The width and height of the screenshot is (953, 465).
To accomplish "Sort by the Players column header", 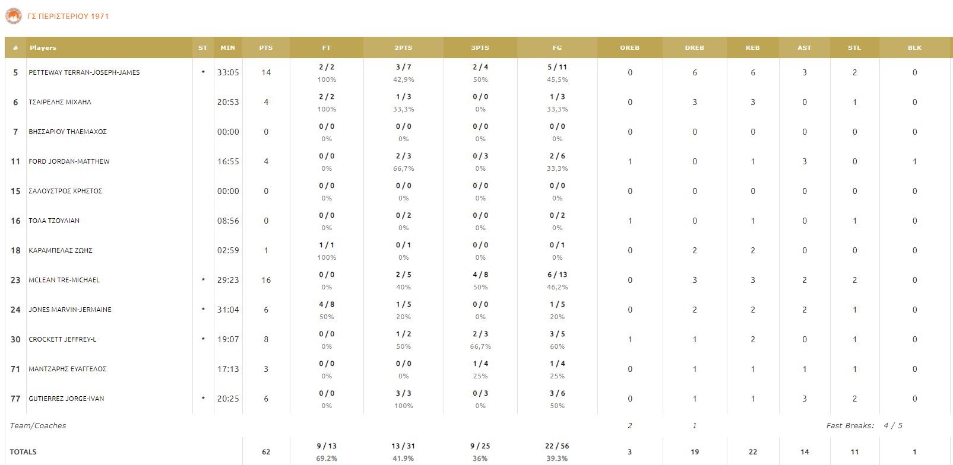I will click(x=43, y=47).
